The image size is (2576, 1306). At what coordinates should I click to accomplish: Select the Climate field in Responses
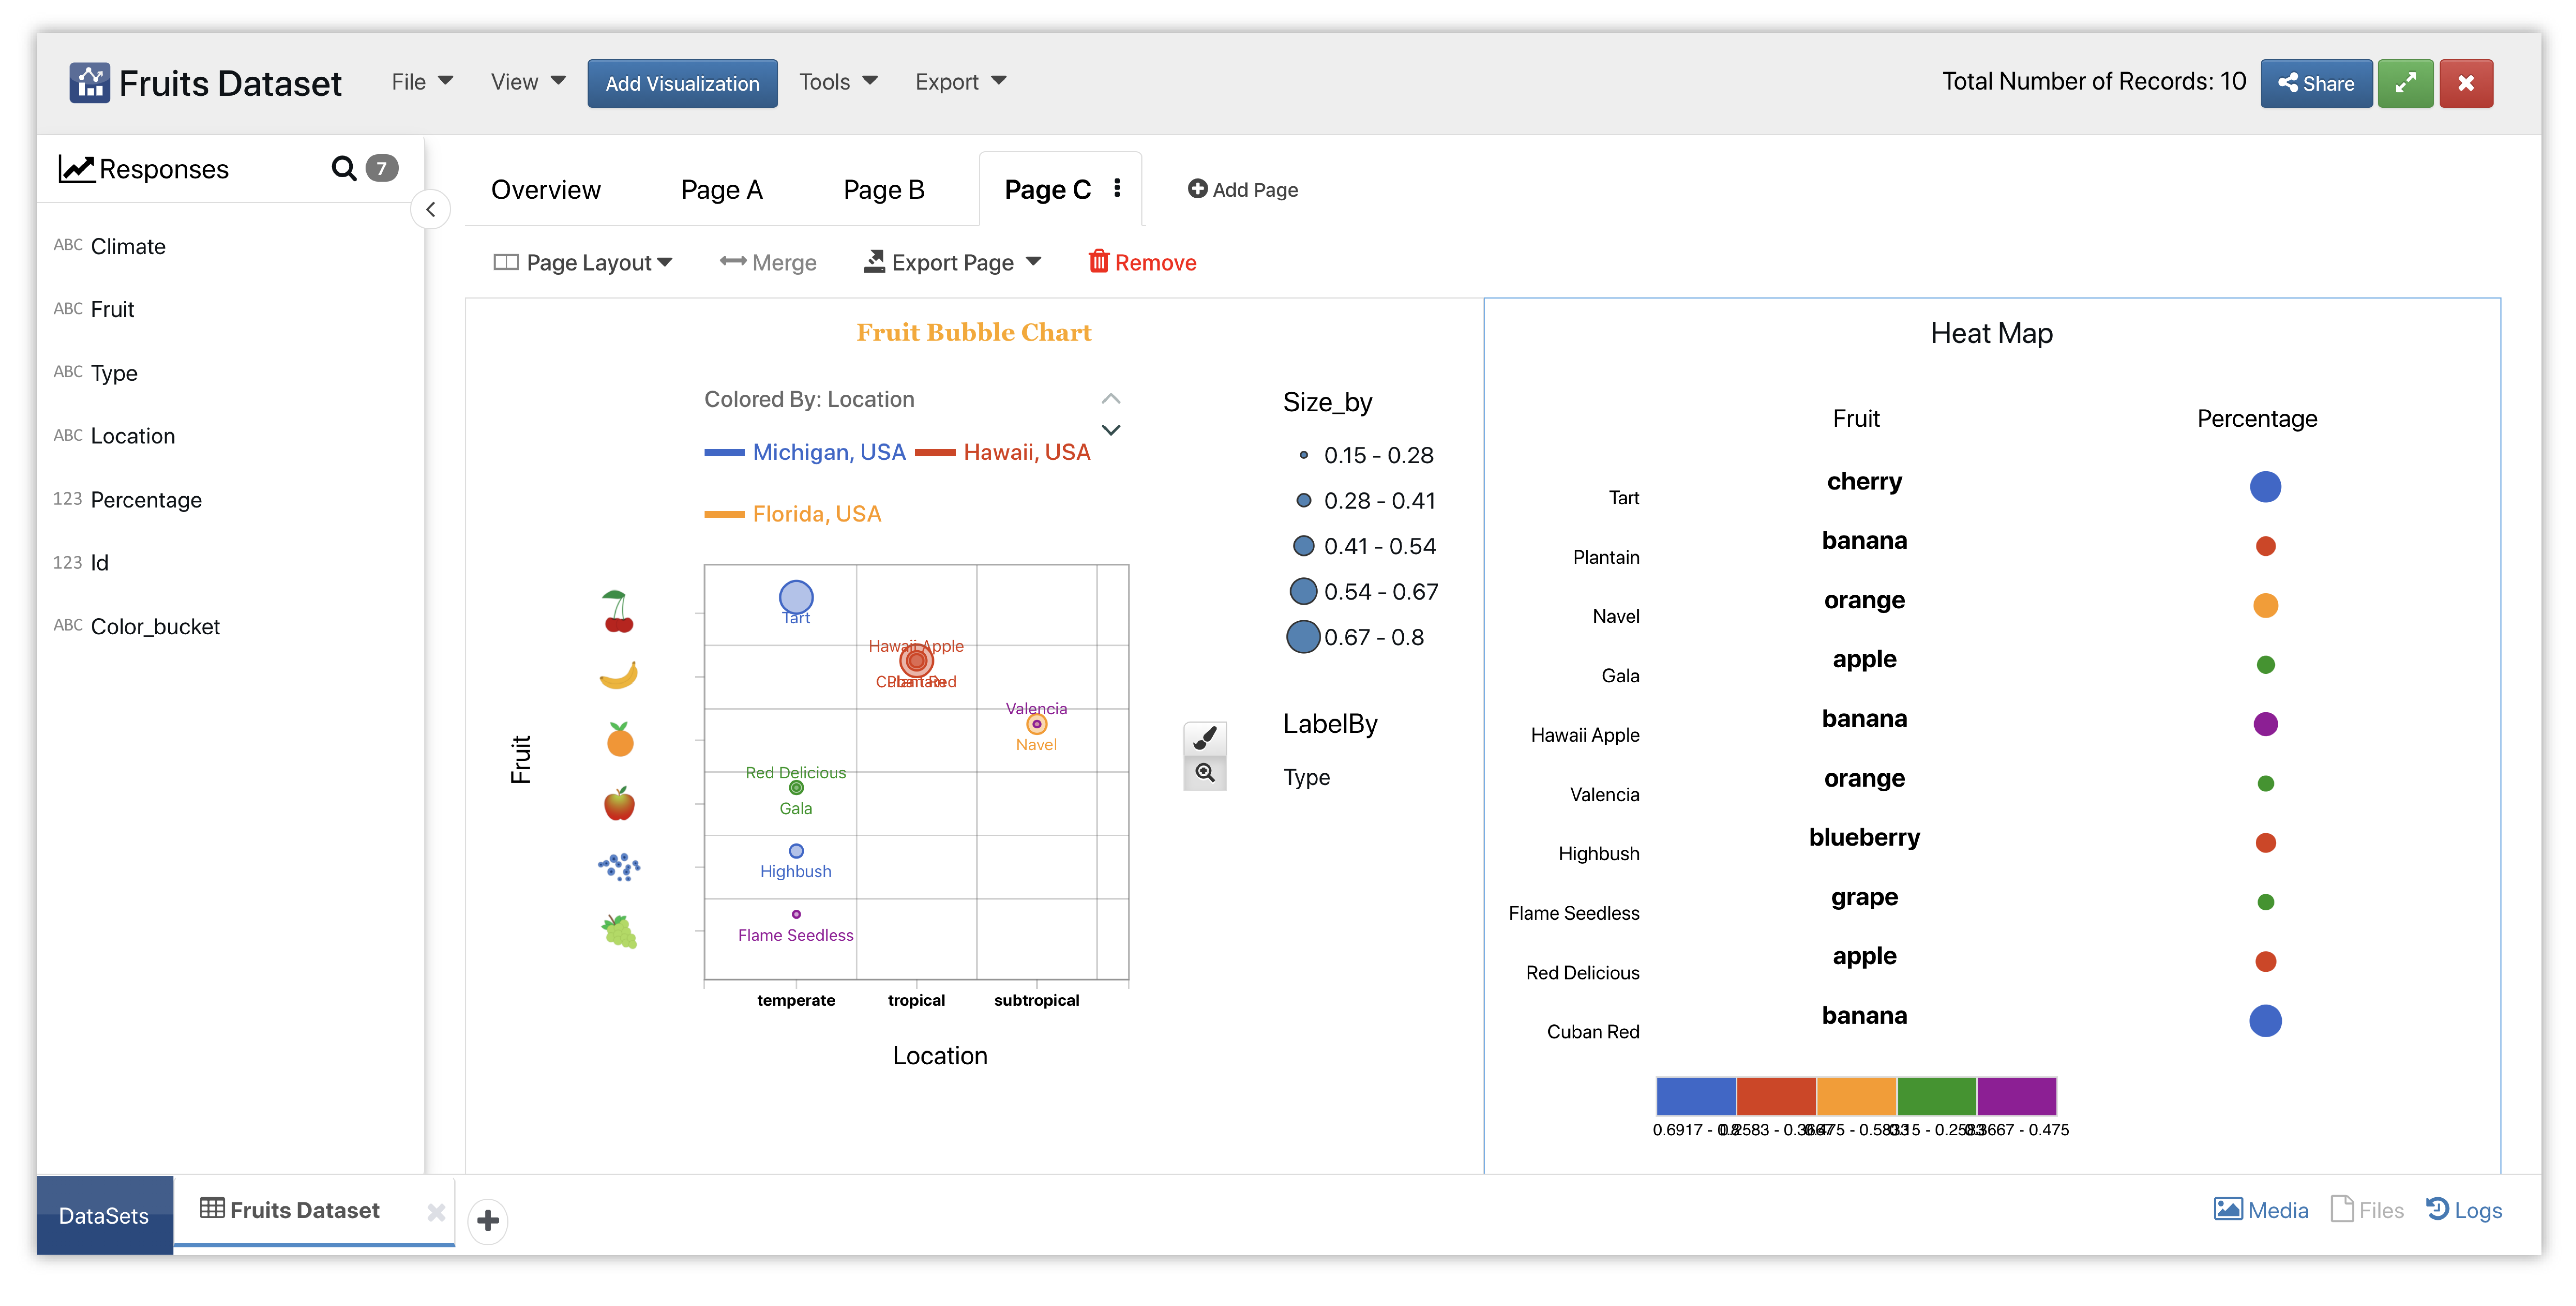click(x=128, y=247)
